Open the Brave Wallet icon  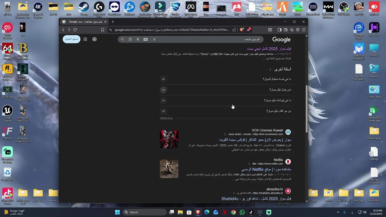tap(286, 30)
